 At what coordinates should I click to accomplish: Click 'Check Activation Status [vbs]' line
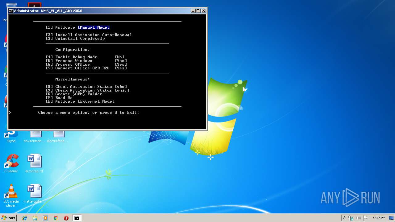coord(86,87)
